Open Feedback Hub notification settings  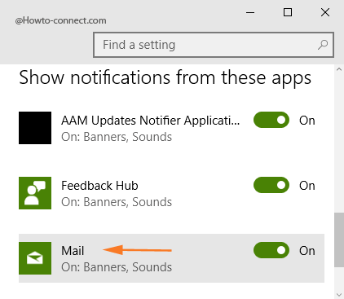pyautogui.click(x=99, y=186)
